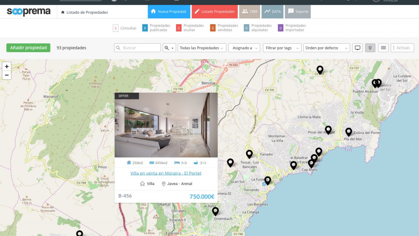This screenshot has height=236, width=419.
Task: Click Propiedades alquiladas counter box
Action: (x=247, y=28)
